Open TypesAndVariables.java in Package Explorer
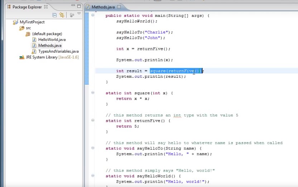This screenshot has width=298, height=187. [58, 51]
